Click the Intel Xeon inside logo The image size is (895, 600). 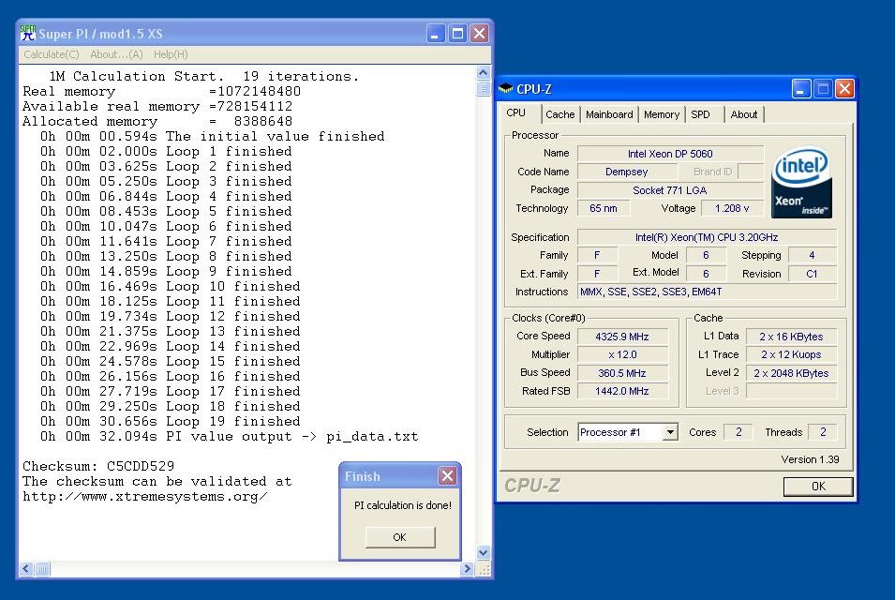pos(801,183)
